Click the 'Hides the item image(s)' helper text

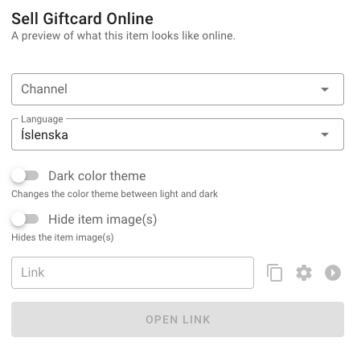pos(63,237)
